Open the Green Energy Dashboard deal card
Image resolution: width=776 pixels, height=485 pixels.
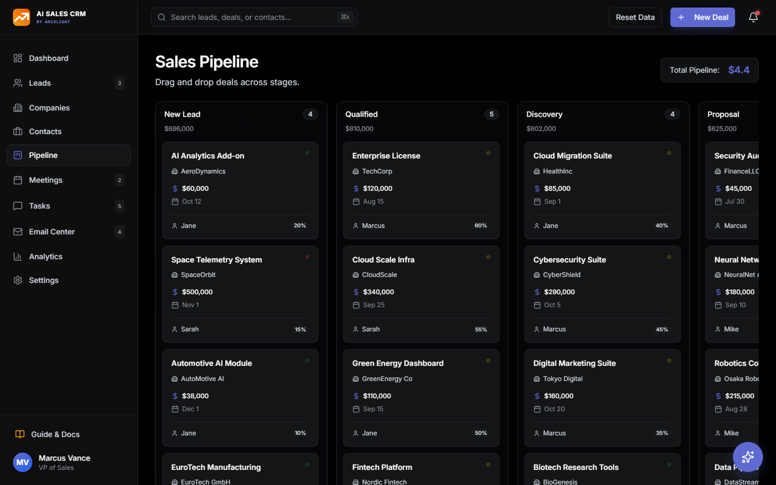click(421, 398)
